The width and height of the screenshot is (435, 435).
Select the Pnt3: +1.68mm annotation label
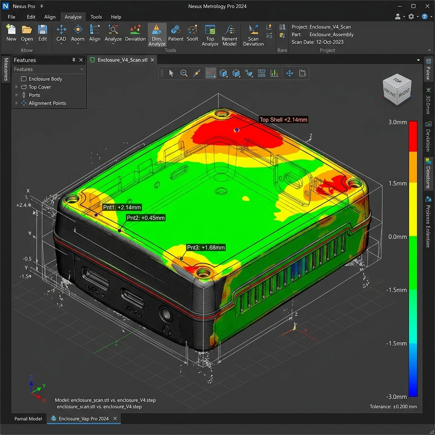tap(206, 248)
